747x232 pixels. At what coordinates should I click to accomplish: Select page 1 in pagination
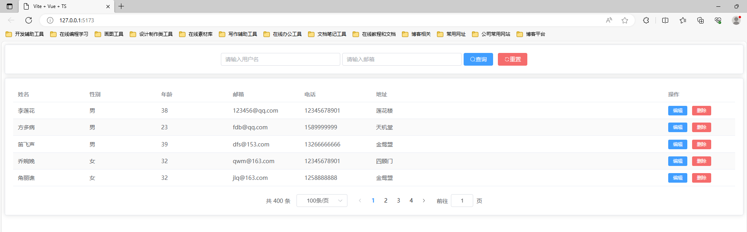tap(373, 201)
